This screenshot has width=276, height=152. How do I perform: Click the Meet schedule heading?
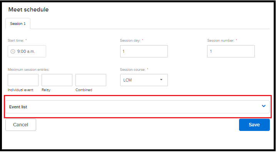[x=28, y=10]
